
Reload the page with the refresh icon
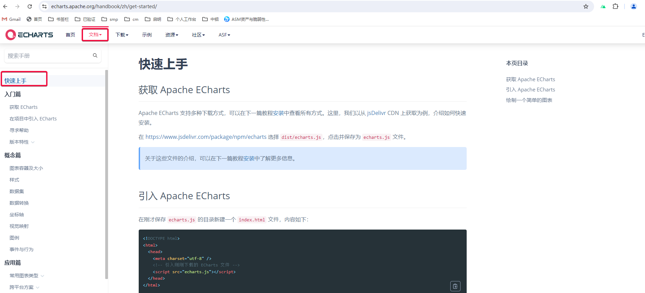pyautogui.click(x=30, y=6)
